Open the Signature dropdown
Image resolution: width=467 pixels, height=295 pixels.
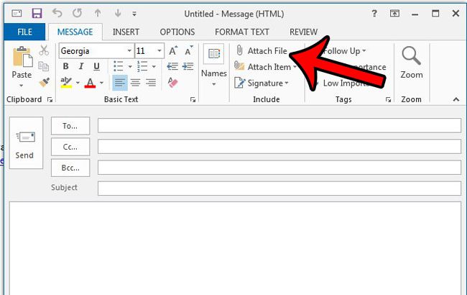(262, 83)
